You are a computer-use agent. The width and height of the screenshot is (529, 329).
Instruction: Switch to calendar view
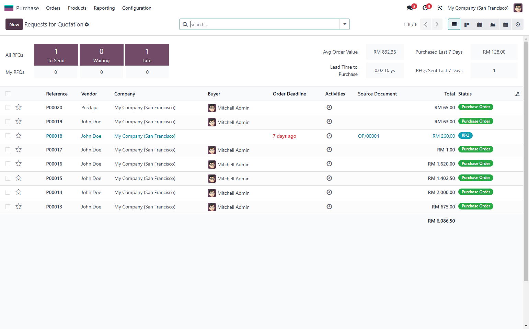505,24
